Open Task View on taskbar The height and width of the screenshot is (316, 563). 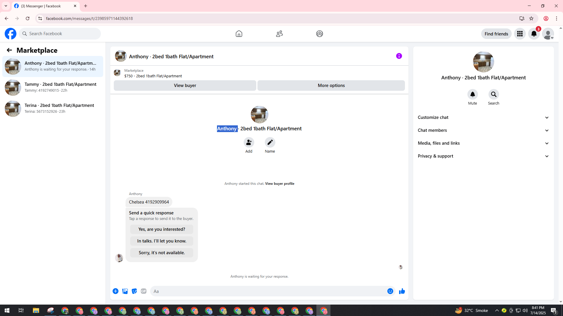pos(21,310)
